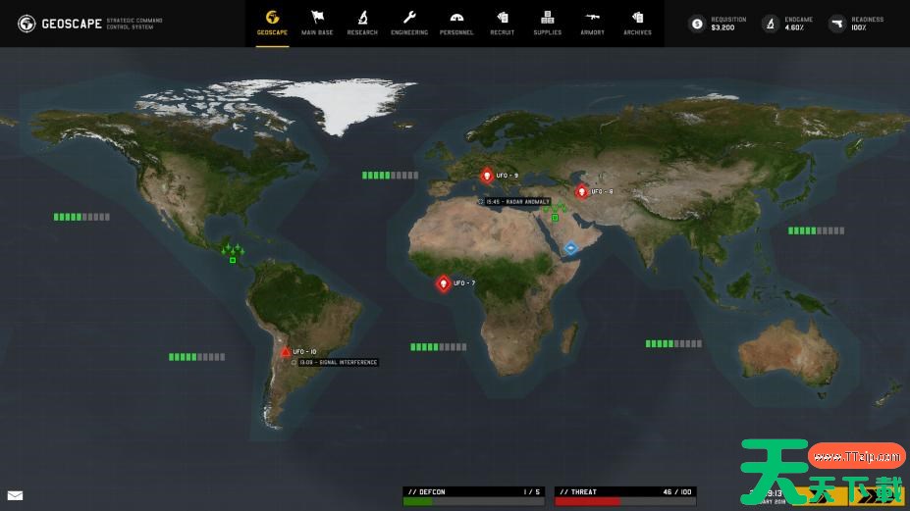Image resolution: width=910 pixels, height=511 pixels.
Task: Click the Signal Interference event label
Action: point(338,363)
